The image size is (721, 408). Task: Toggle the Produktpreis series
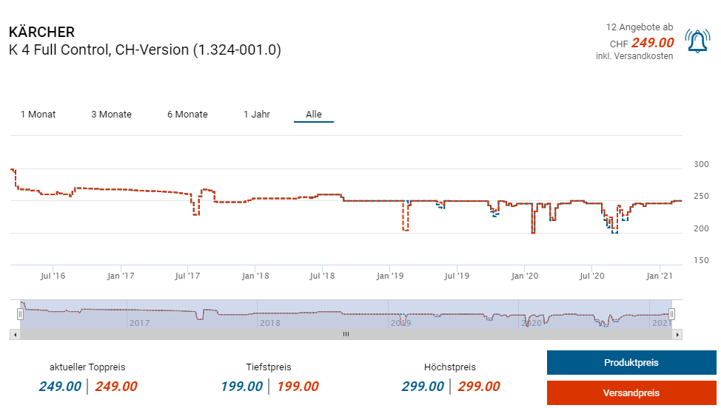coord(631,363)
